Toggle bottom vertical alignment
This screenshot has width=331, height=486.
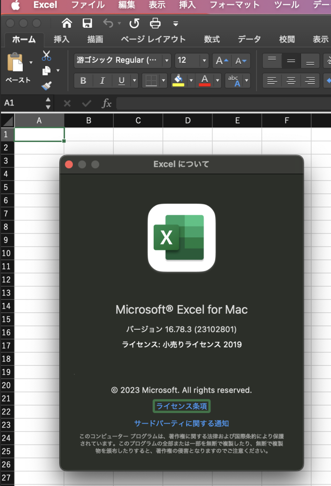coord(310,60)
